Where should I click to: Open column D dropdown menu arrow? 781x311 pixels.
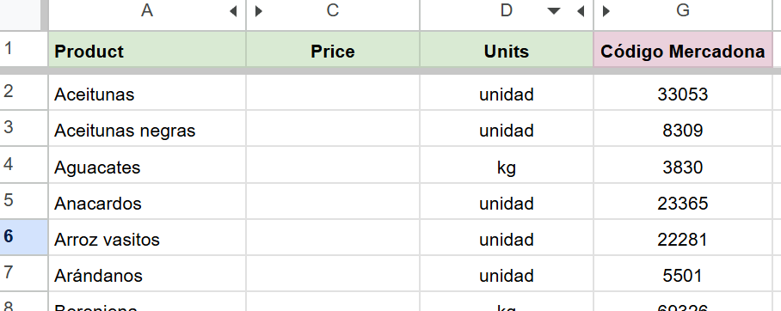pos(554,11)
